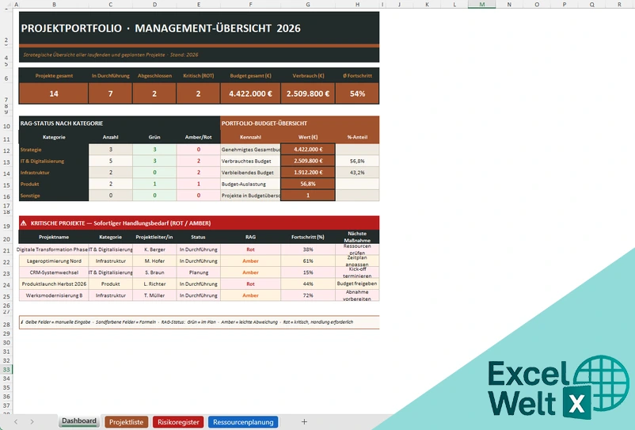The width and height of the screenshot is (635, 430).
Task: Click the 'Projektleiter/in' column header
Action: pyautogui.click(x=154, y=237)
